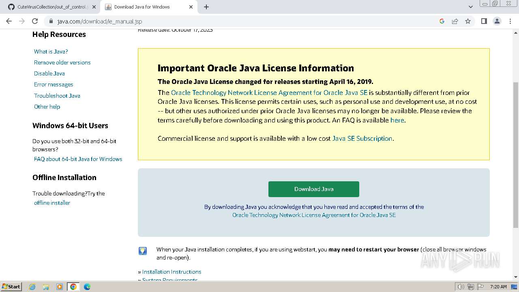This screenshot has width=519, height=292.
Task: Go back to previous page
Action: click(9, 21)
